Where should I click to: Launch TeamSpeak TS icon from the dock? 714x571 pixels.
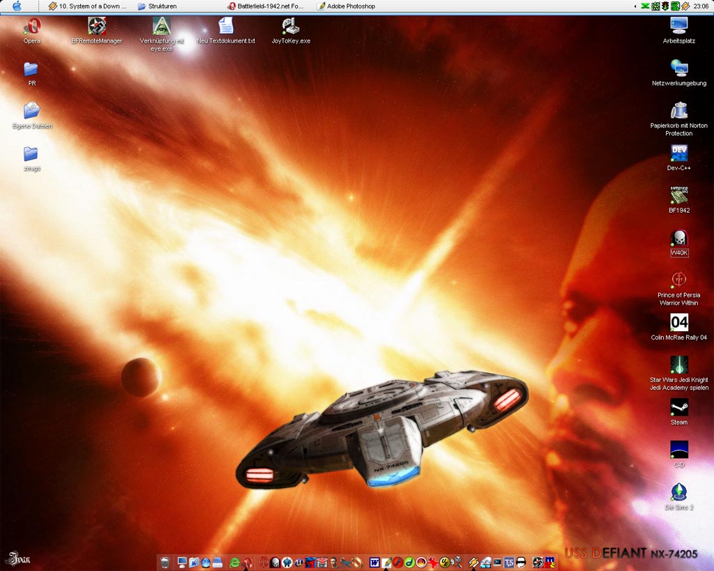click(x=509, y=563)
